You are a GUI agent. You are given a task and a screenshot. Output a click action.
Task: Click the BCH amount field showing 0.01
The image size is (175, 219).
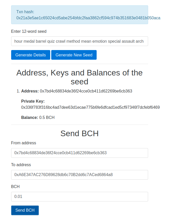coord(79,197)
